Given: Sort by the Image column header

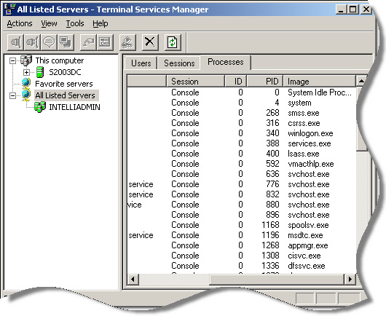Looking at the screenshot, I should pyautogui.click(x=319, y=82).
